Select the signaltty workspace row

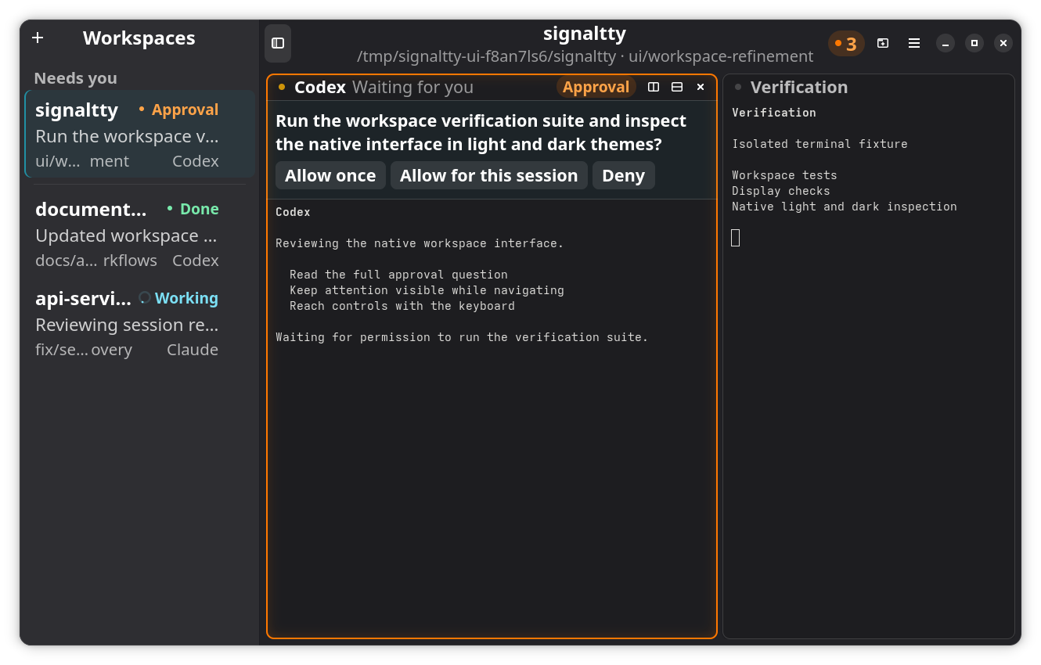click(x=140, y=134)
